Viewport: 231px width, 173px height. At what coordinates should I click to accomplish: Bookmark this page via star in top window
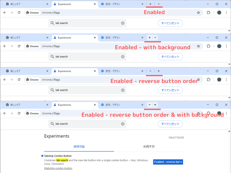tap(198, 13)
